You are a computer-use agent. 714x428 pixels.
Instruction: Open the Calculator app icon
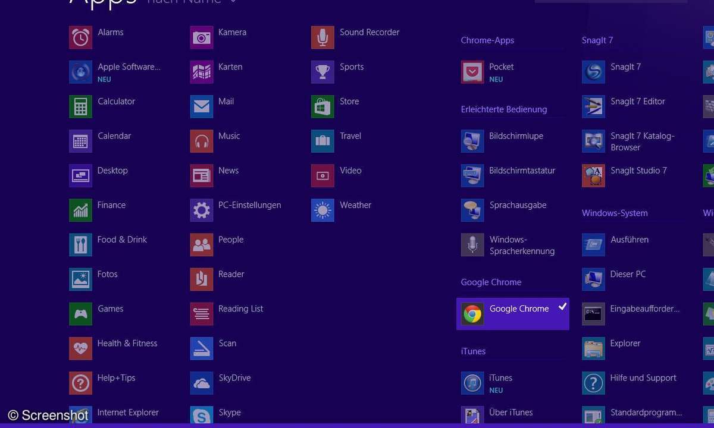point(80,106)
